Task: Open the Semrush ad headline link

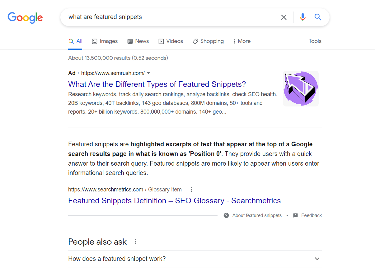Action: pyautogui.click(x=157, y=84)
